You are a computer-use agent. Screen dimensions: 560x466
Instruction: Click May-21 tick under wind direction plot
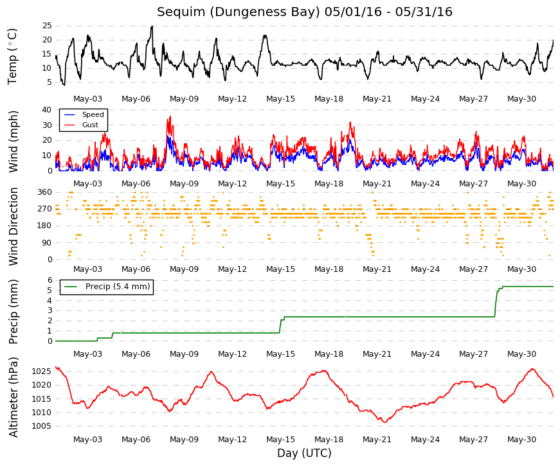[377, 269]
